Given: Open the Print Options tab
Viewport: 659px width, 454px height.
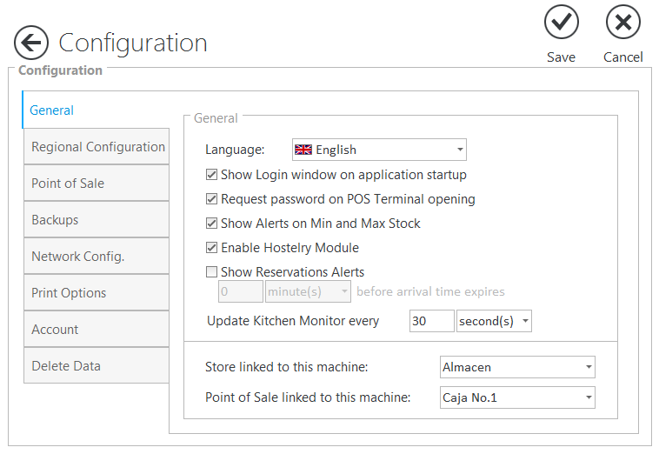Looking at the screenshot, I should pos(97,293).
